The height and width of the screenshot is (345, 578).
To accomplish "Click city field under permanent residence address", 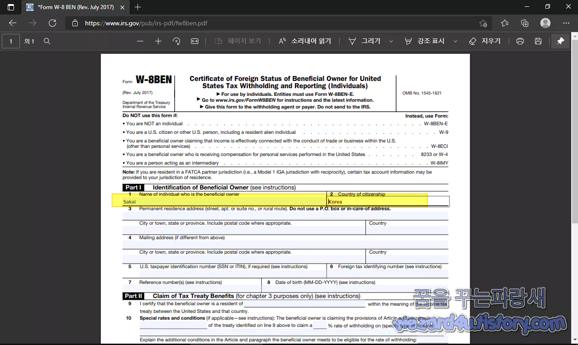I will coord(243,231).
